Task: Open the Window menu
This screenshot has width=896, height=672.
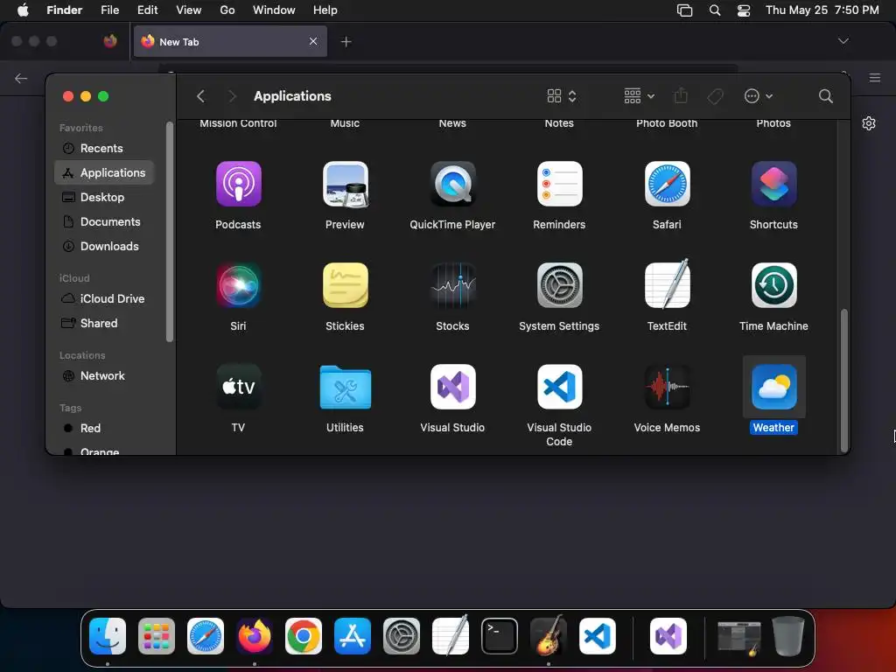Action: 274,10
